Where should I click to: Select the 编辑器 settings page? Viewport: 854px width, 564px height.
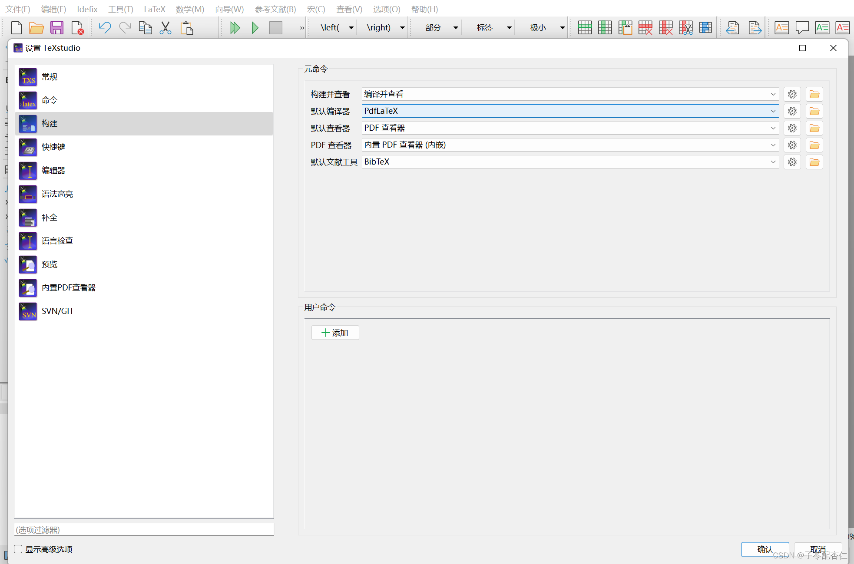(x=144, y=171)
